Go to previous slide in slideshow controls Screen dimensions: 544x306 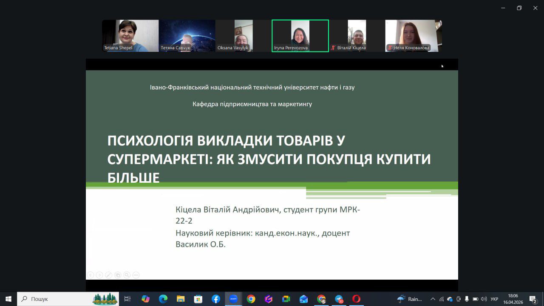coord(91,275)
